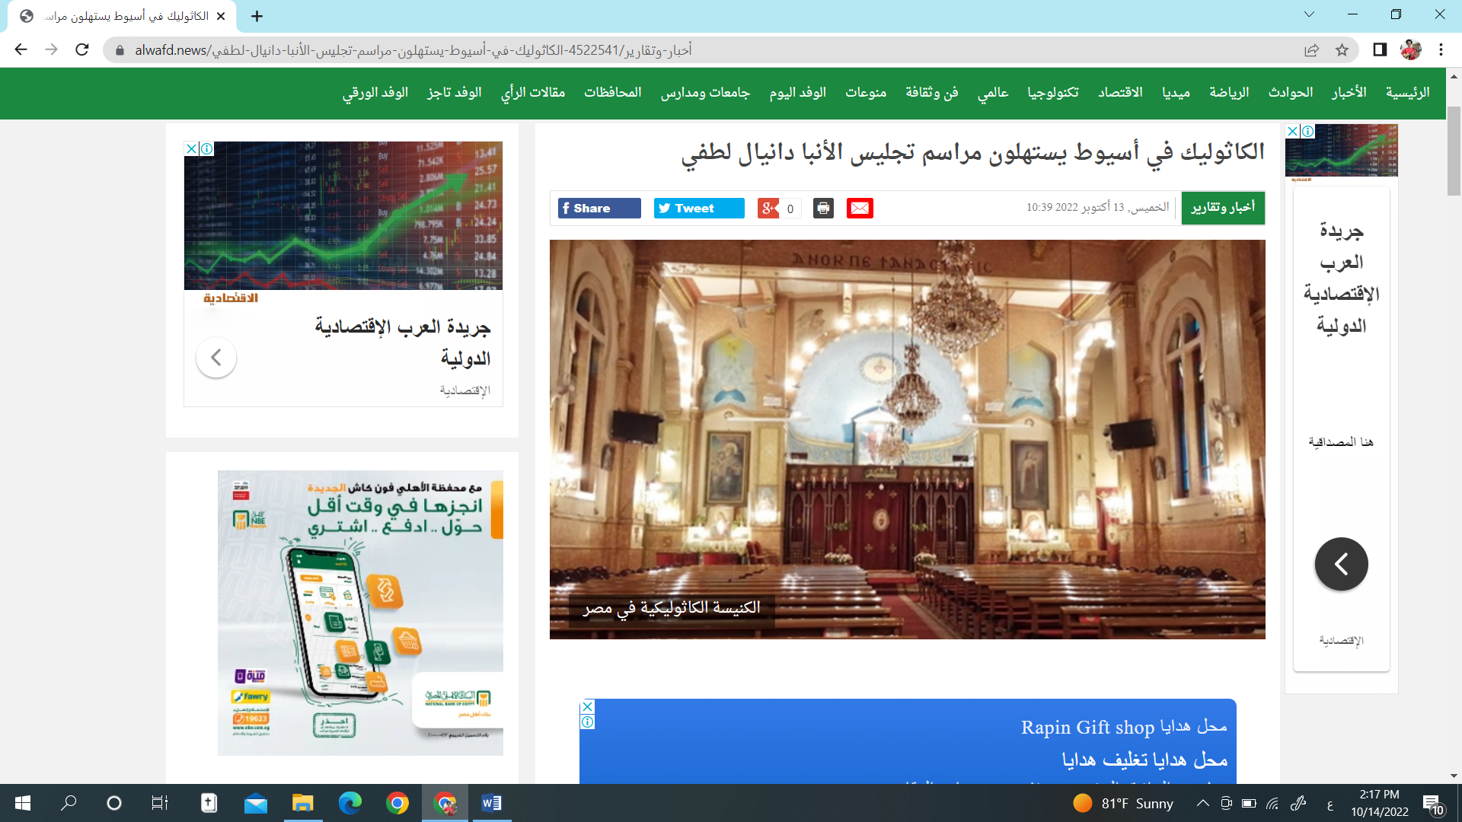
Task: Open the الوفد اليوم menu item
Action: pyautogui.click(x=797, y=92)
